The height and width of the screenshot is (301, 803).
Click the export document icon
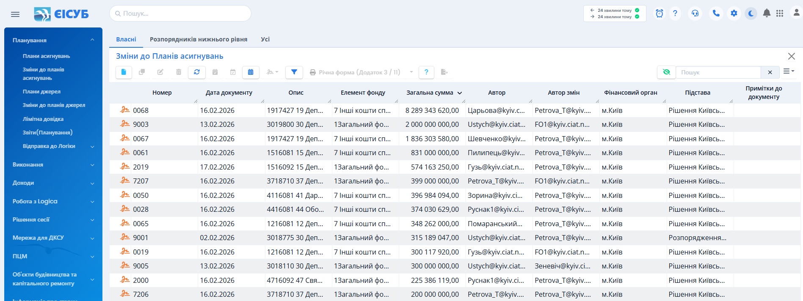point(444,72)
